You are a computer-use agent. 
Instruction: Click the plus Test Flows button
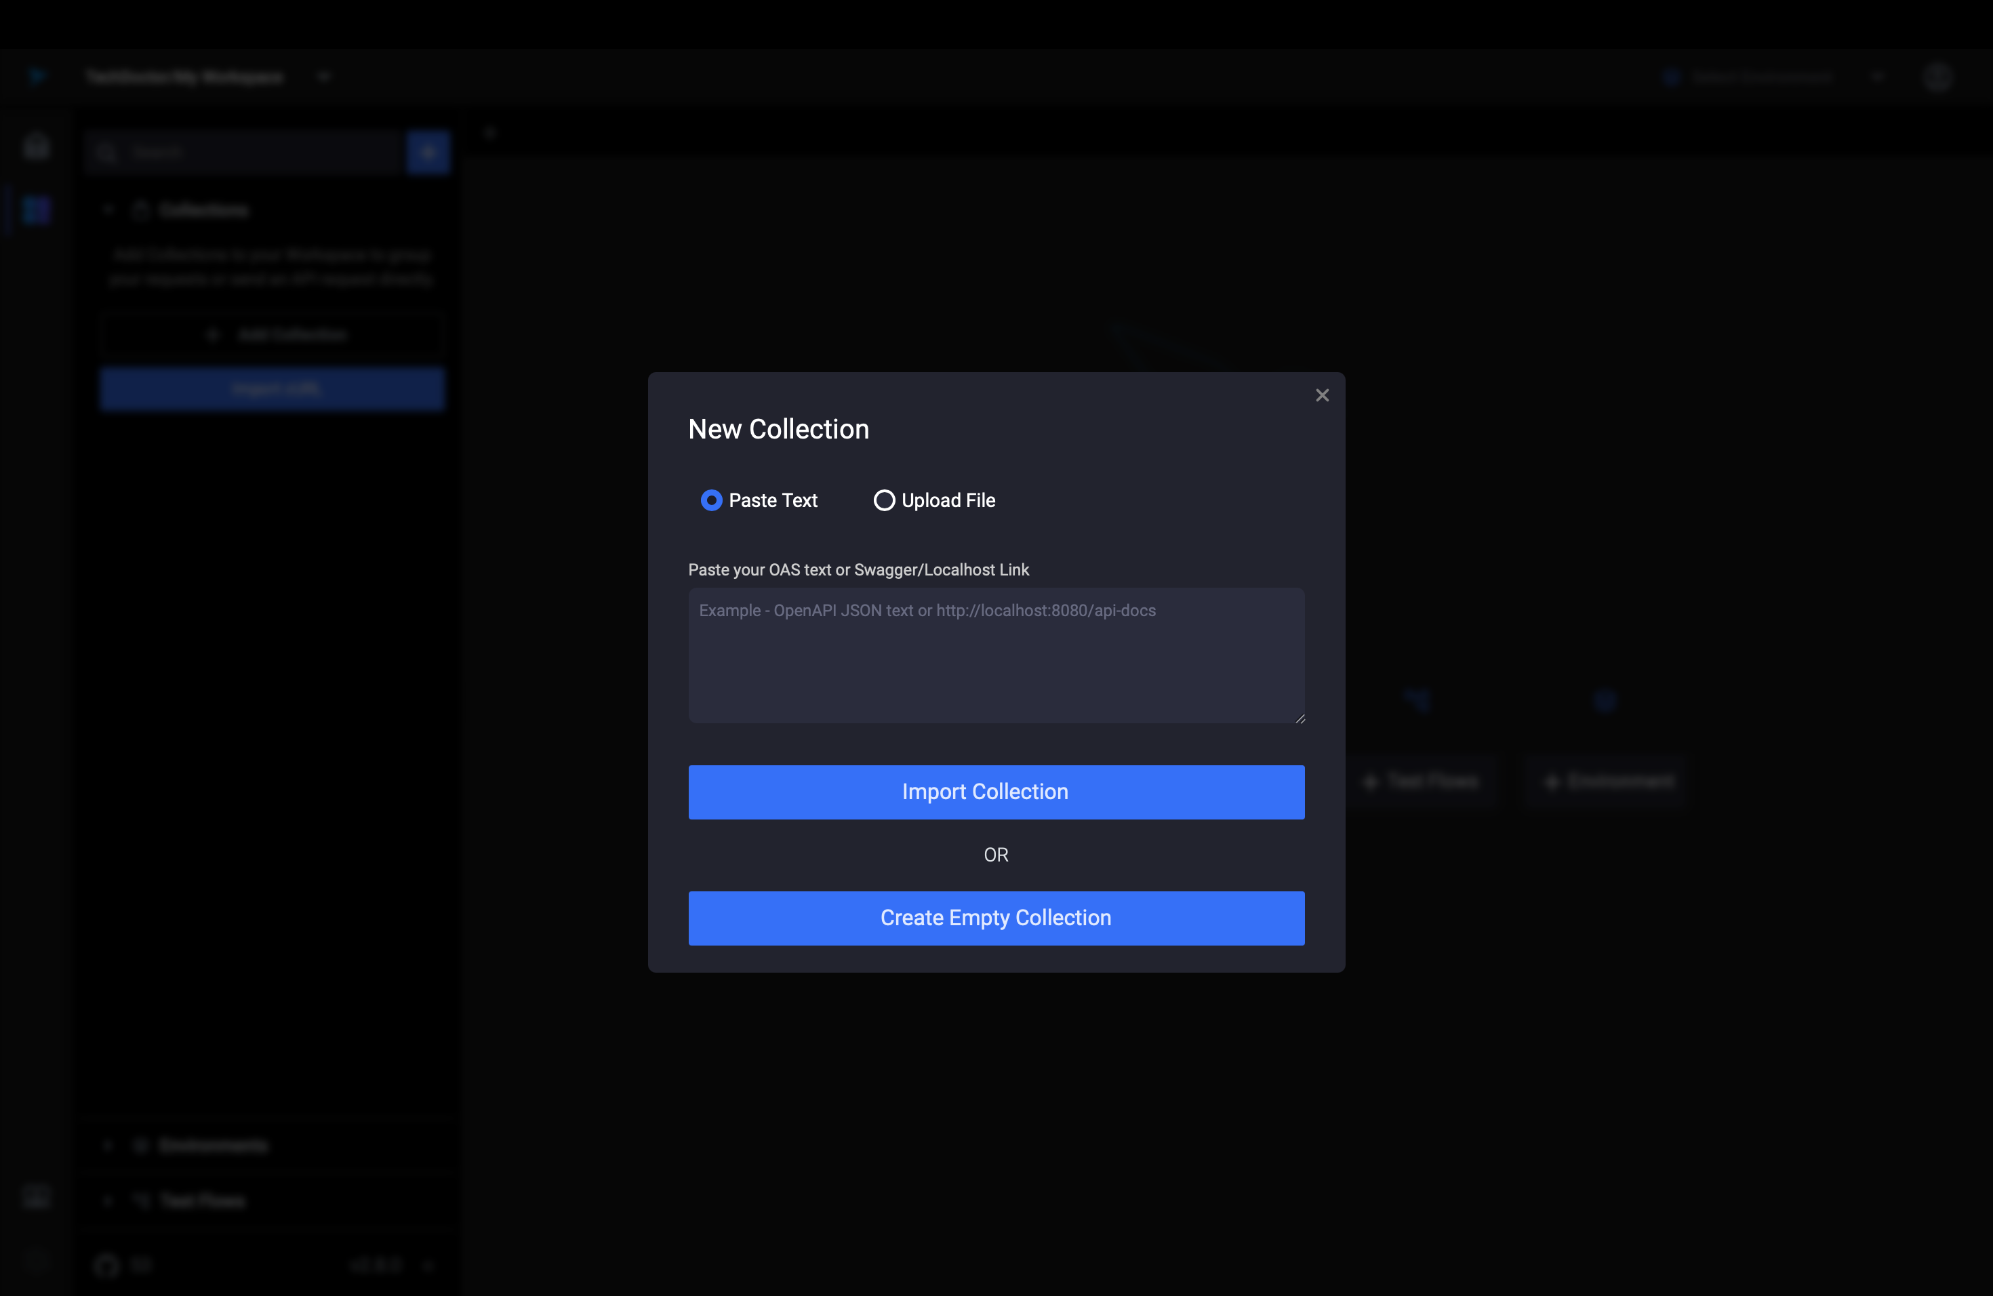click(1422, 781)
